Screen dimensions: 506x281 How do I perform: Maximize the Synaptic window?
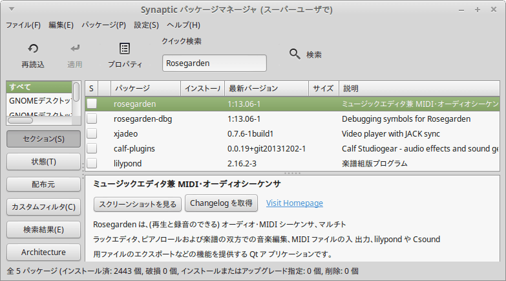pos(478,10)
